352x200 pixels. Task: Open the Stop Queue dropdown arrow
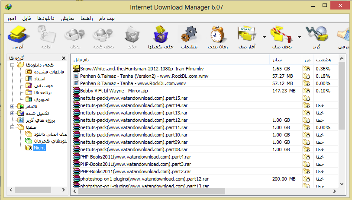(299, 37)
